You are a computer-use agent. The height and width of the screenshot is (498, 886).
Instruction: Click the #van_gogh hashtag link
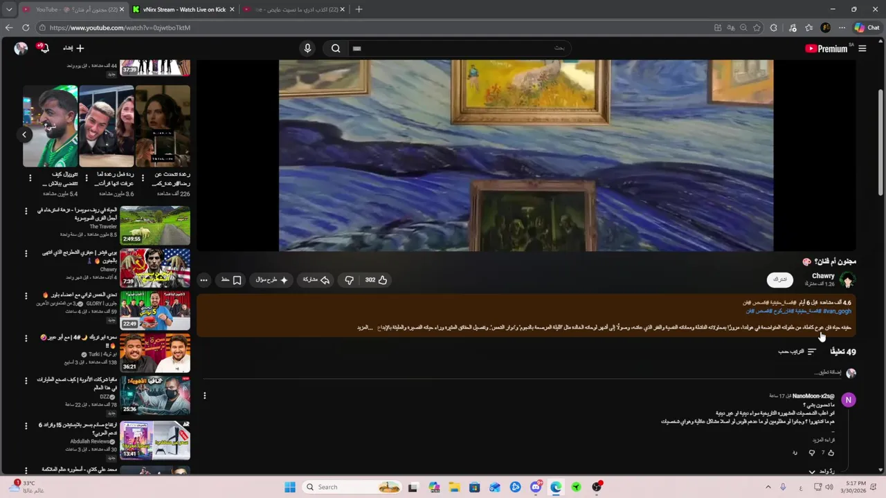(x=837, y=311)
